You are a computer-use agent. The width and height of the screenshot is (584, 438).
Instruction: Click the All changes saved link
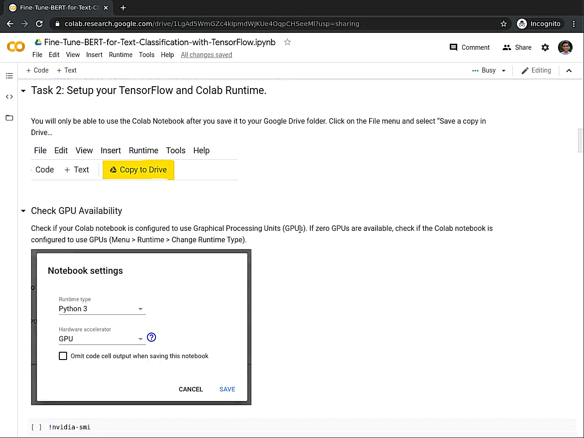206,55
